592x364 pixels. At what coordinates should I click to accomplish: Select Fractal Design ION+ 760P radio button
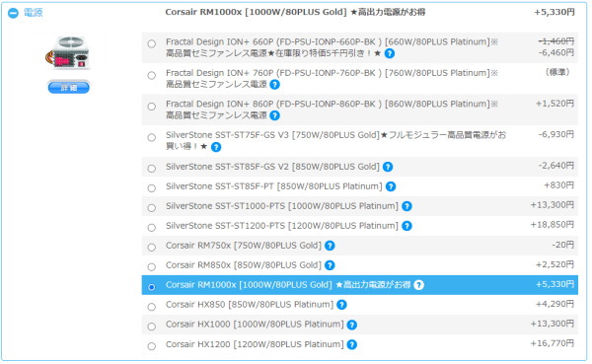[x=152, y=76]
